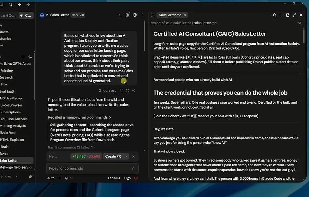Search within the document preview panel
Image resolution: width=309 pixels, height=197 pixels.
[275, 15]
